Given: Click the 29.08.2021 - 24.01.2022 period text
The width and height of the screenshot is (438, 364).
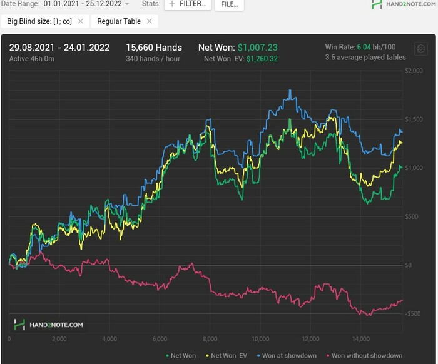Looking at the screenshot, I should pos(59,48).
